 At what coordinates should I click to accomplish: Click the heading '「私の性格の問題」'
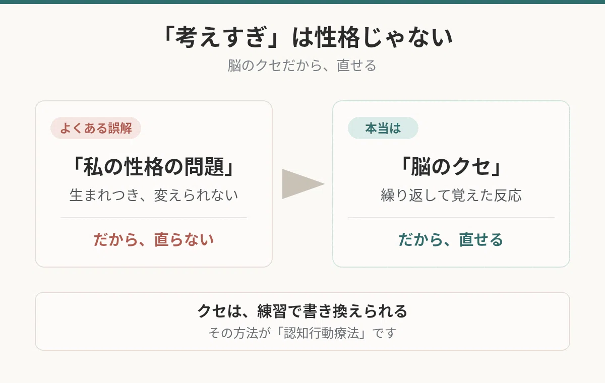point(154,167)
